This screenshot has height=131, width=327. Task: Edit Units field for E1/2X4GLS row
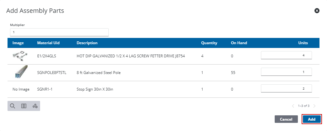click(286, 55)
